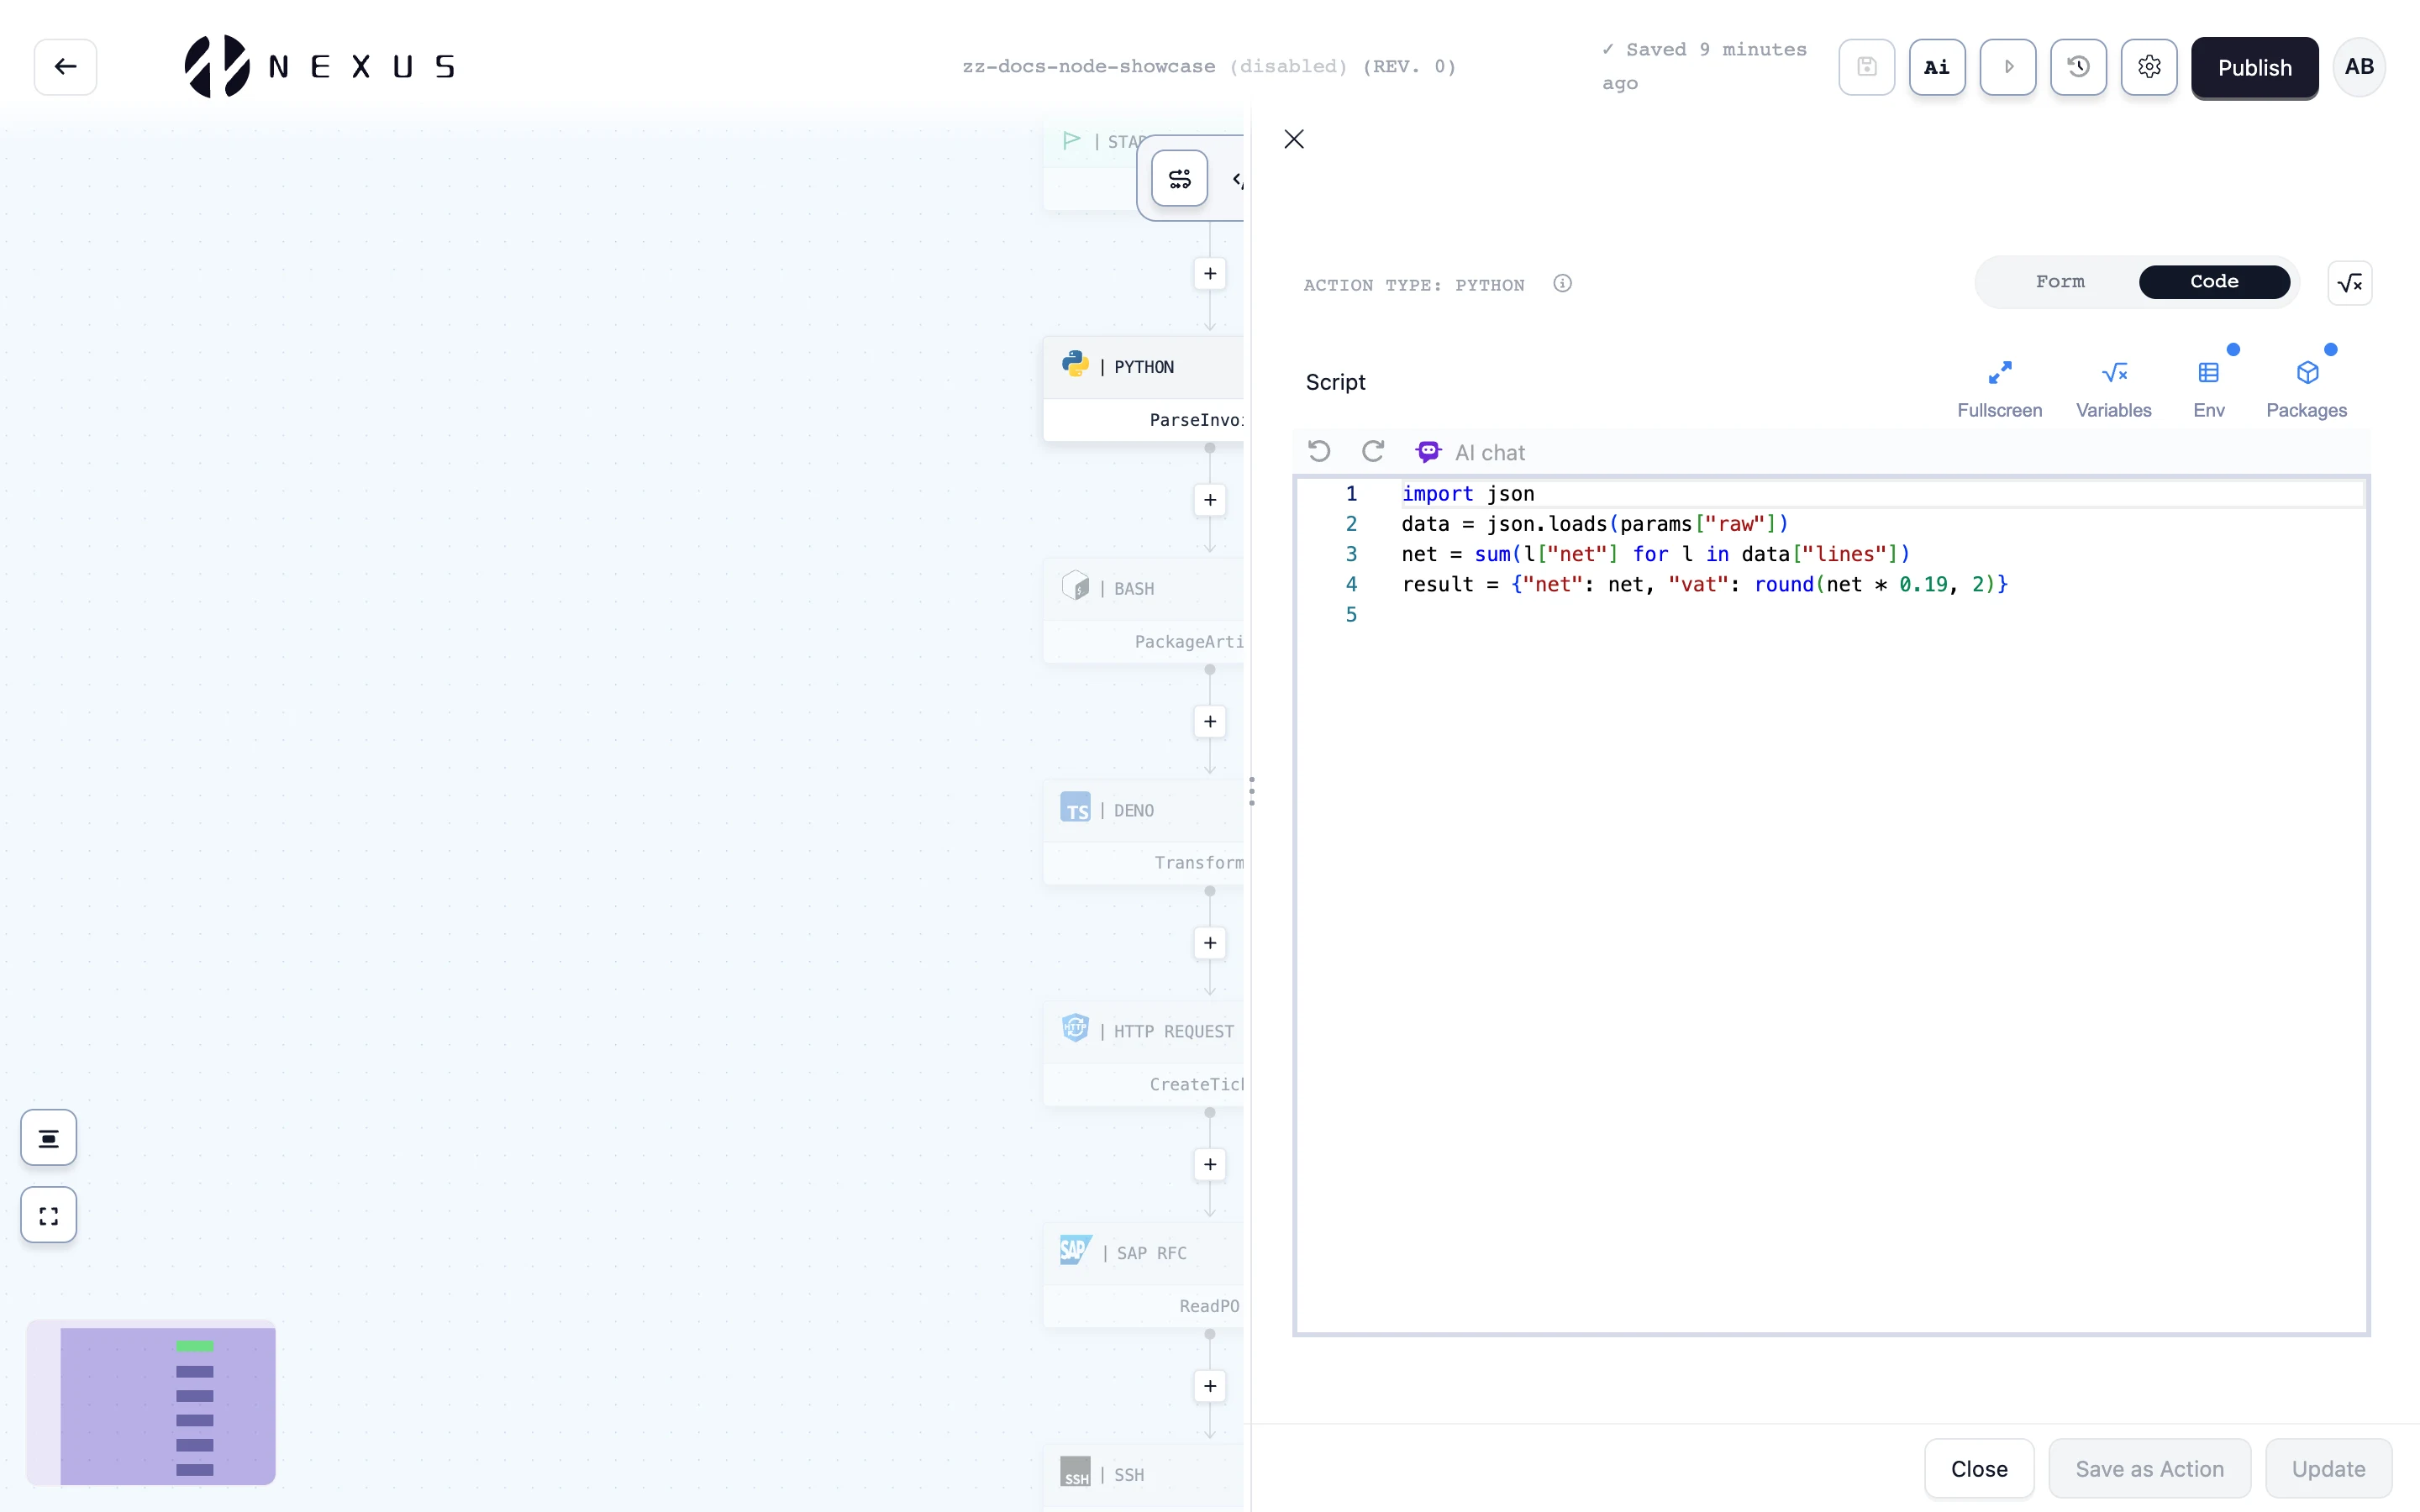Close the action side panel with X
The width and height of the screenshot is (2420, 1512).
1294,139
